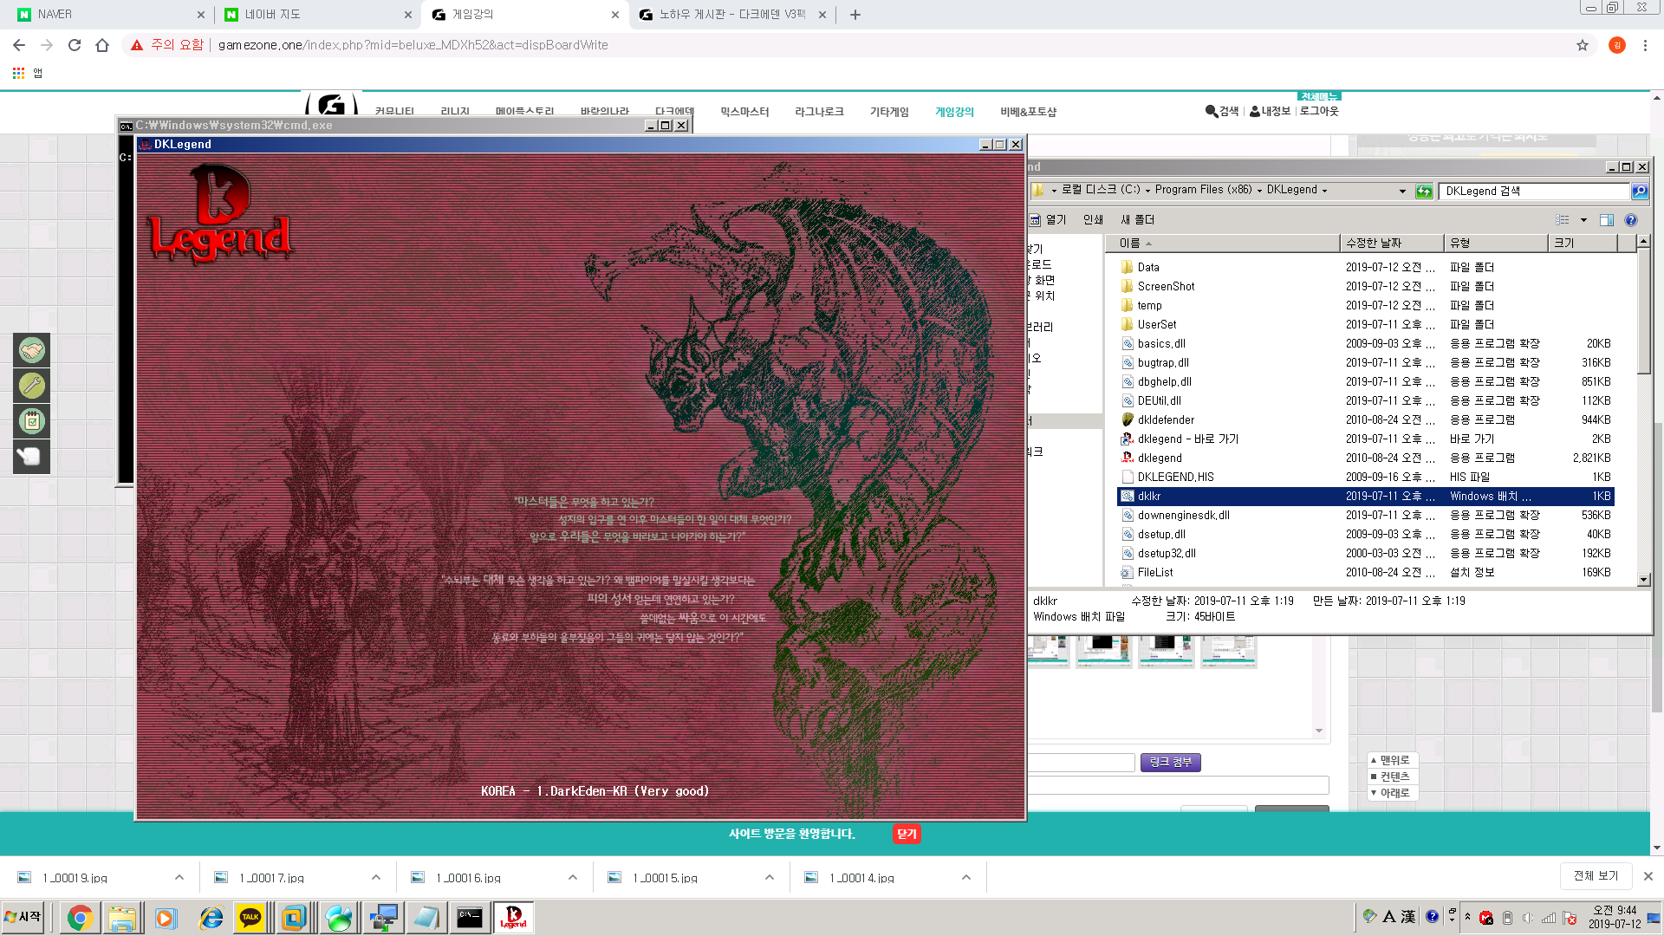Select the dklegend application file icon
Image resolution: width=1664 pixels, height=936 pixels.
(x=1128, y=458)
